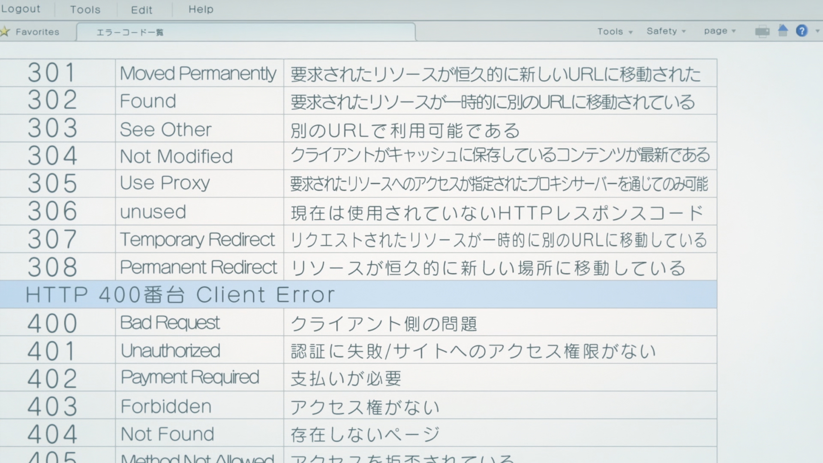Click the Favorites star icon
Screen dimensions: 823x463
click(x=5, y=32)
